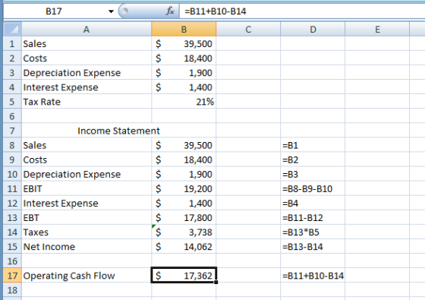Click the =B2 formula text cell
This screenshot has height=300, width=425.
coord(313,159)
